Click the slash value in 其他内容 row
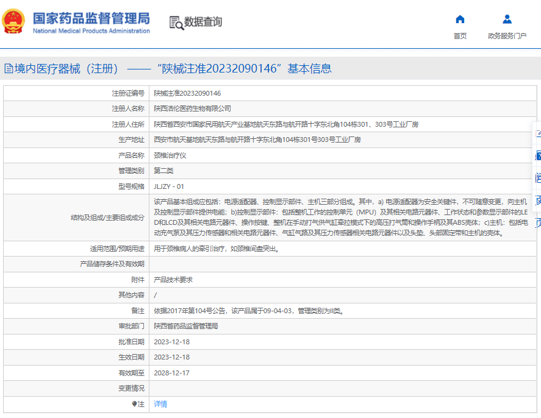This screenshot has width=541, height=418. 156,296
